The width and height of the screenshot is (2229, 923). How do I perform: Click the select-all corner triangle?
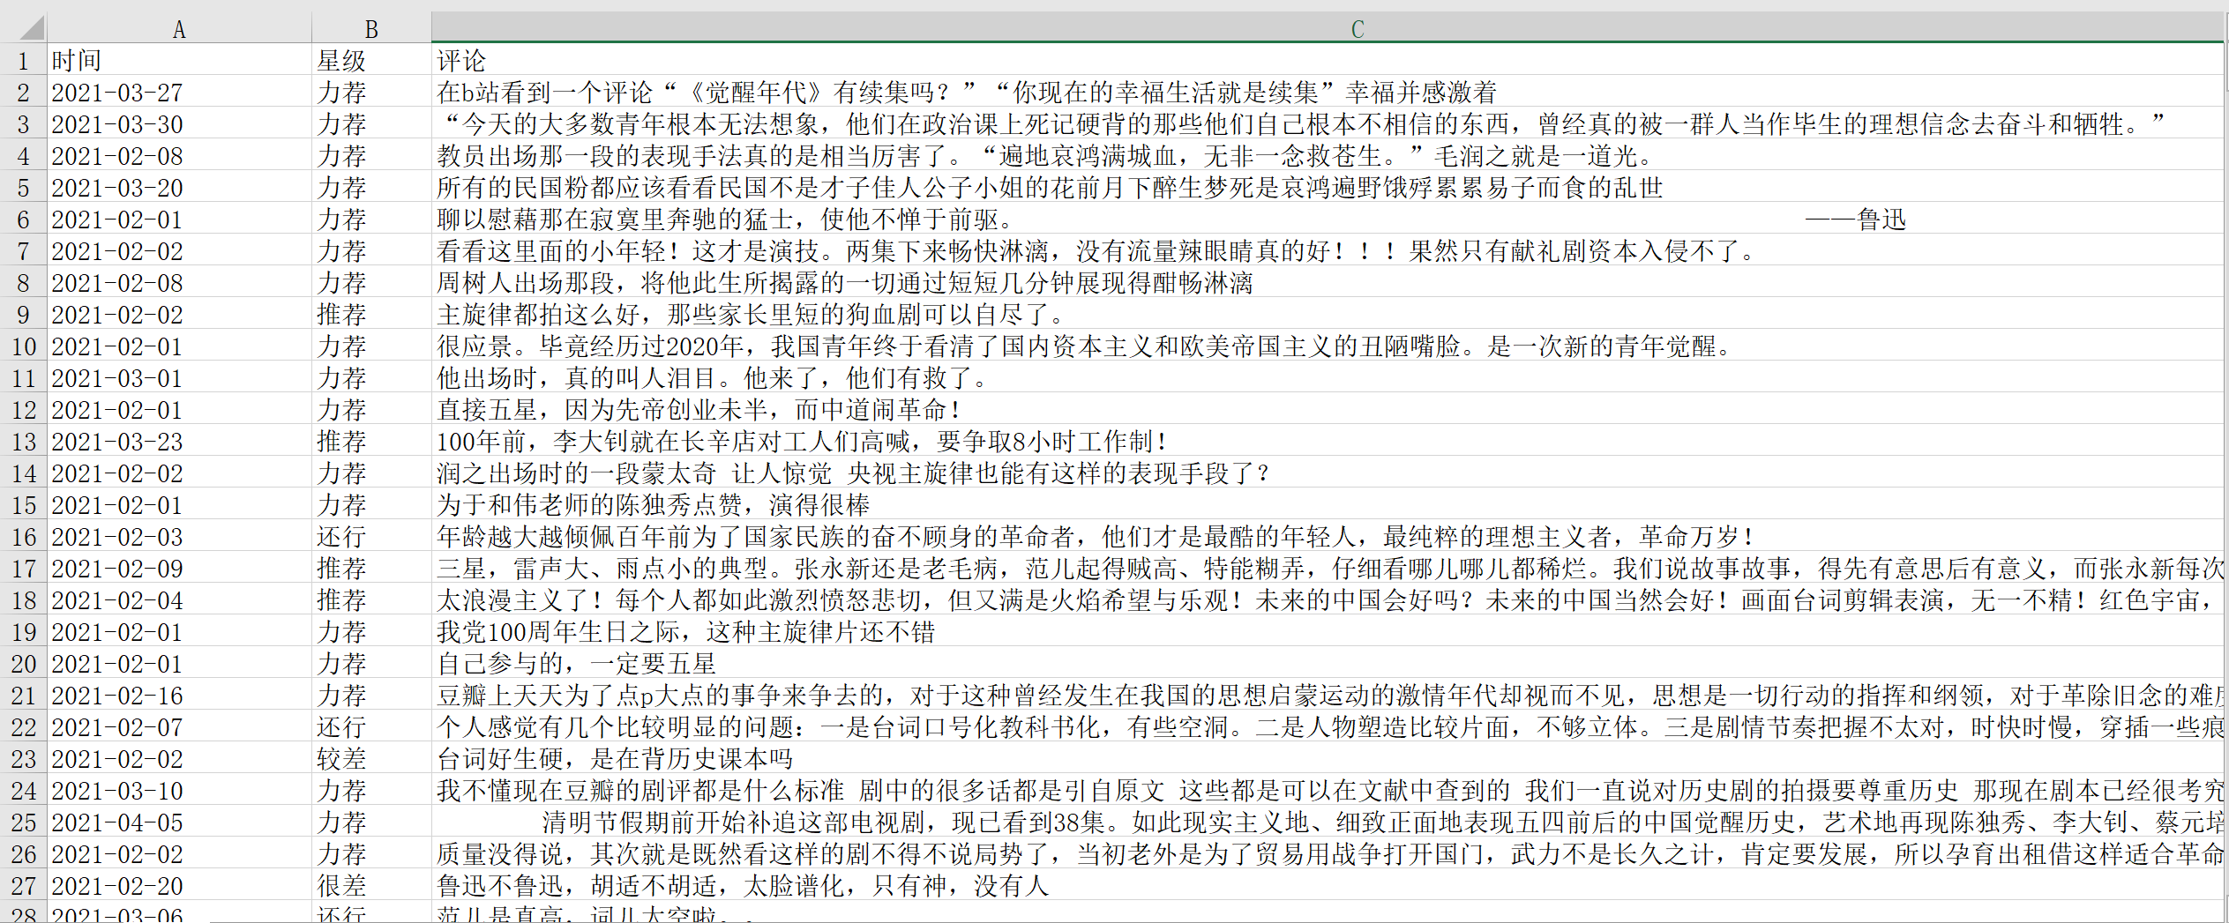pos(31,29)
